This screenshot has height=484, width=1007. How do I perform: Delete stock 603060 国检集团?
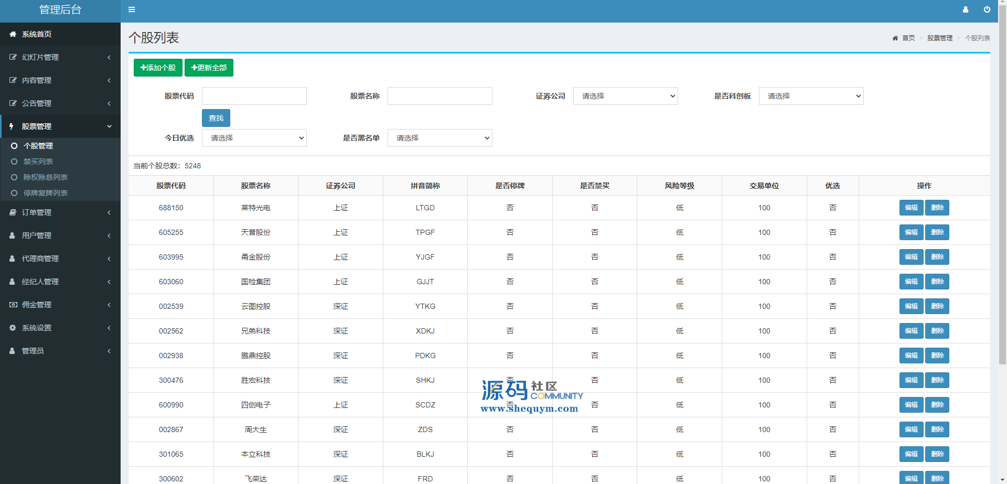pos(937,282)
